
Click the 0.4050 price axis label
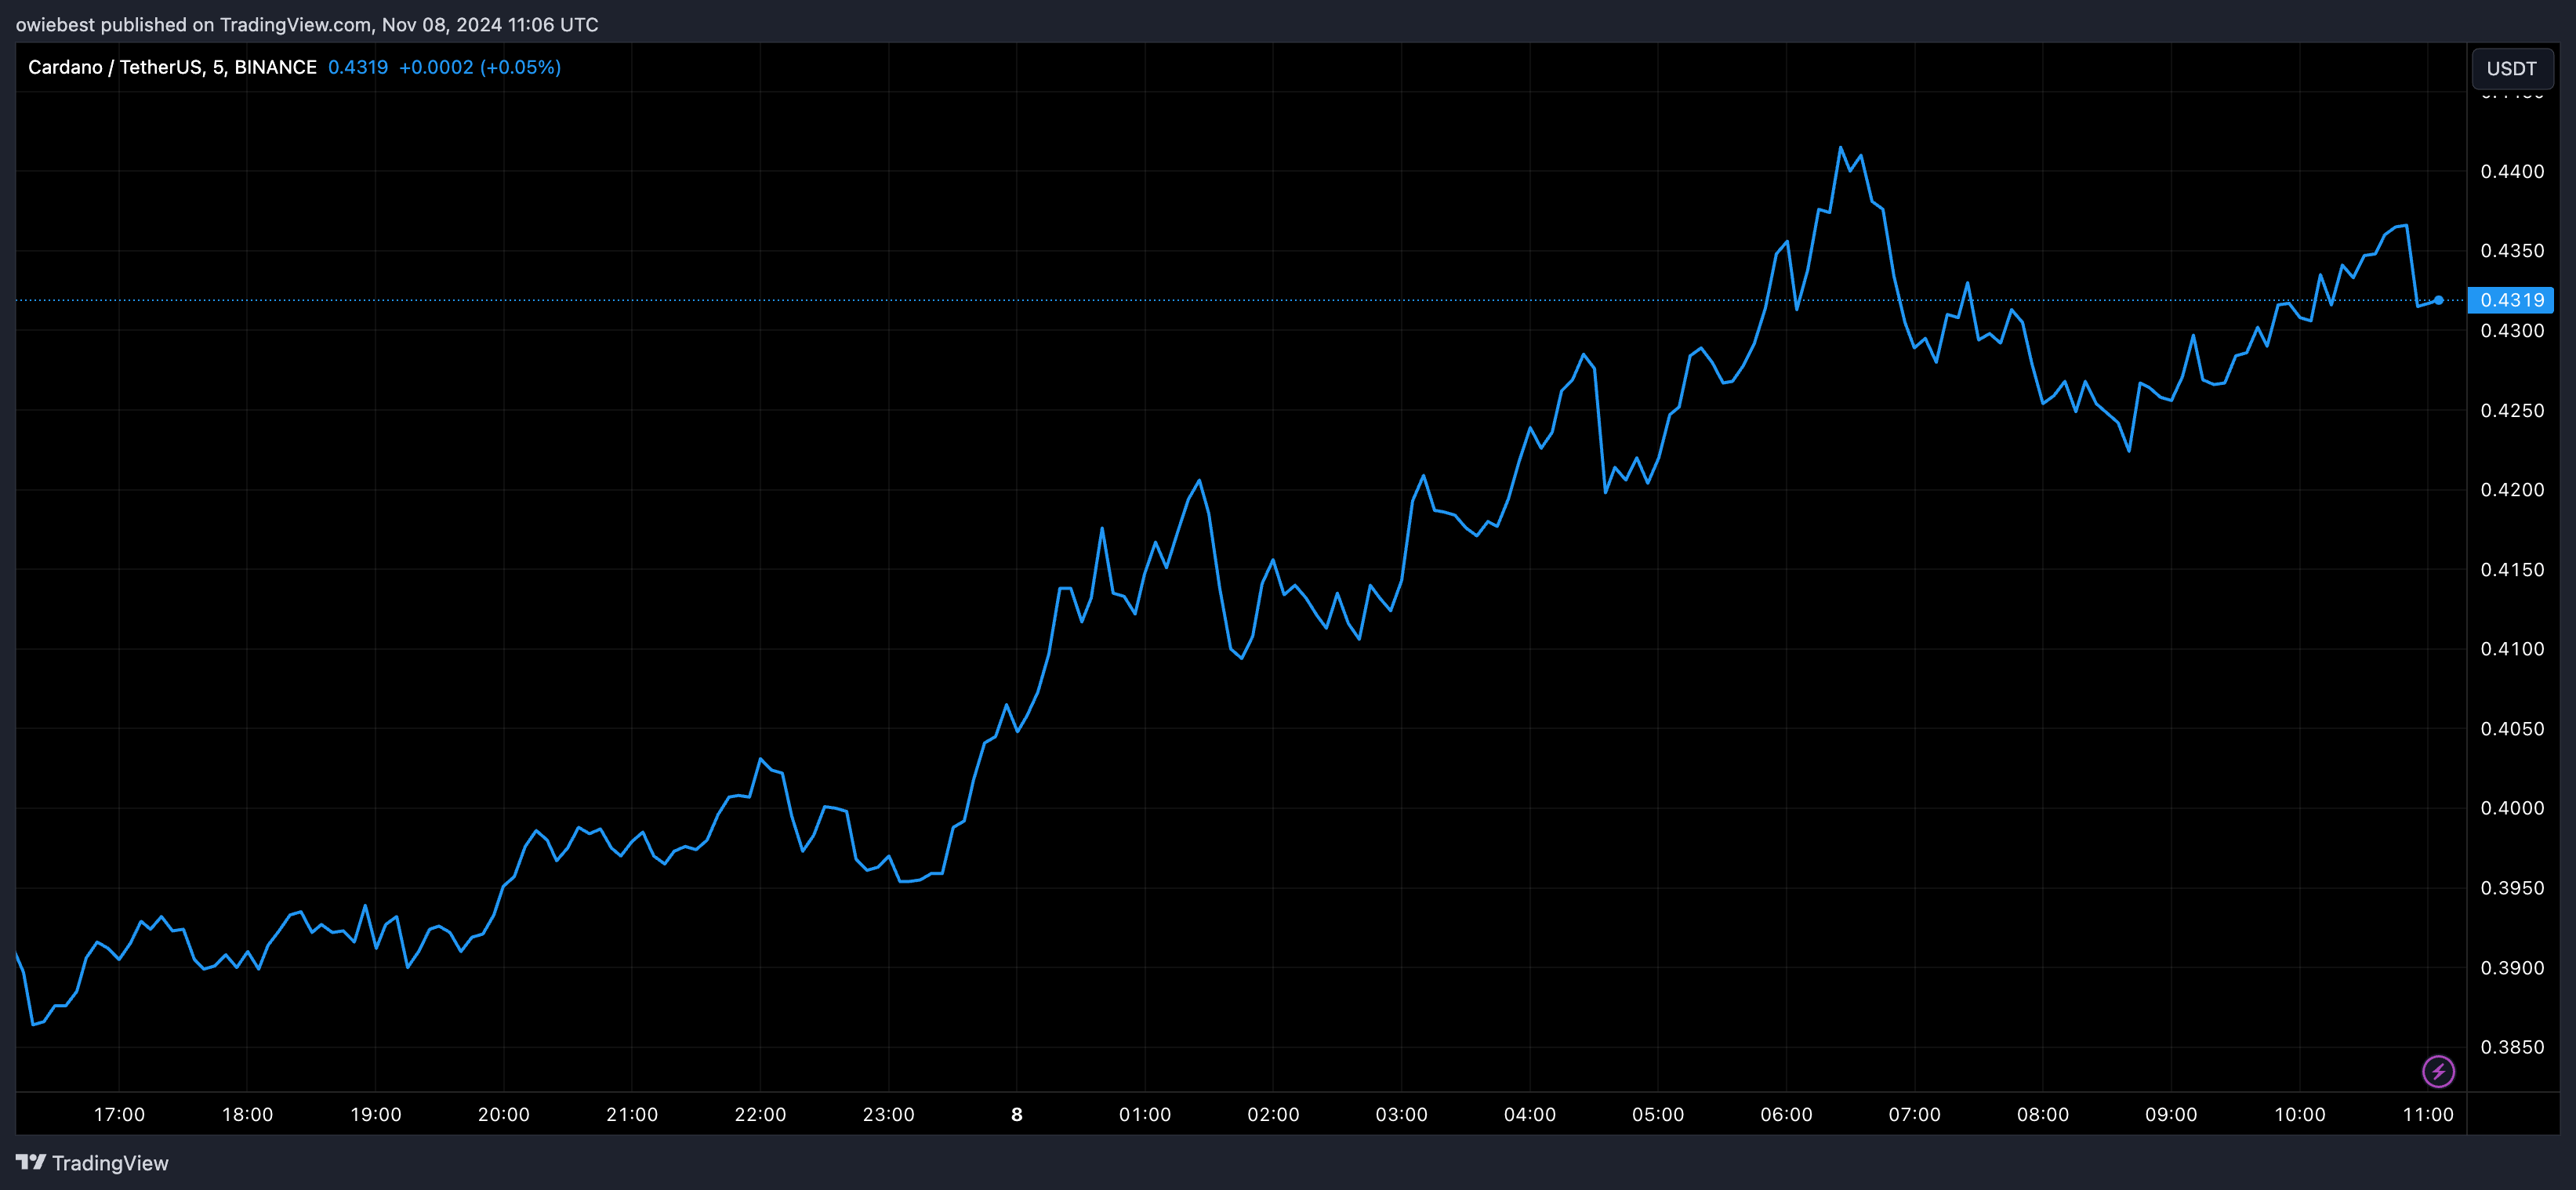(2512, 729)
